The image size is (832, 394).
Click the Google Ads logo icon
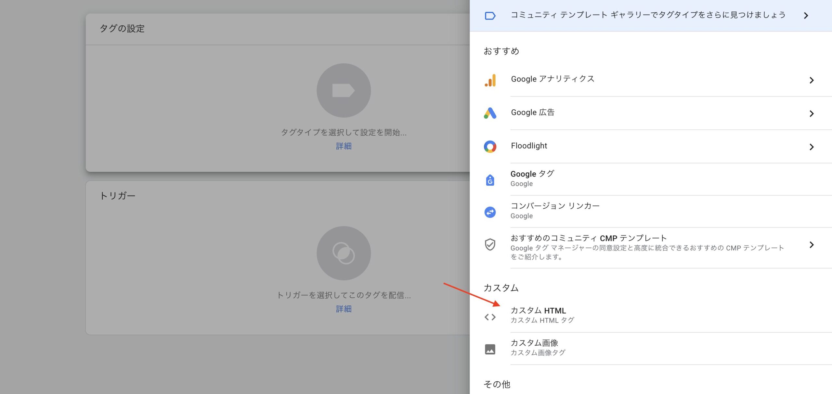pos(490,113)
